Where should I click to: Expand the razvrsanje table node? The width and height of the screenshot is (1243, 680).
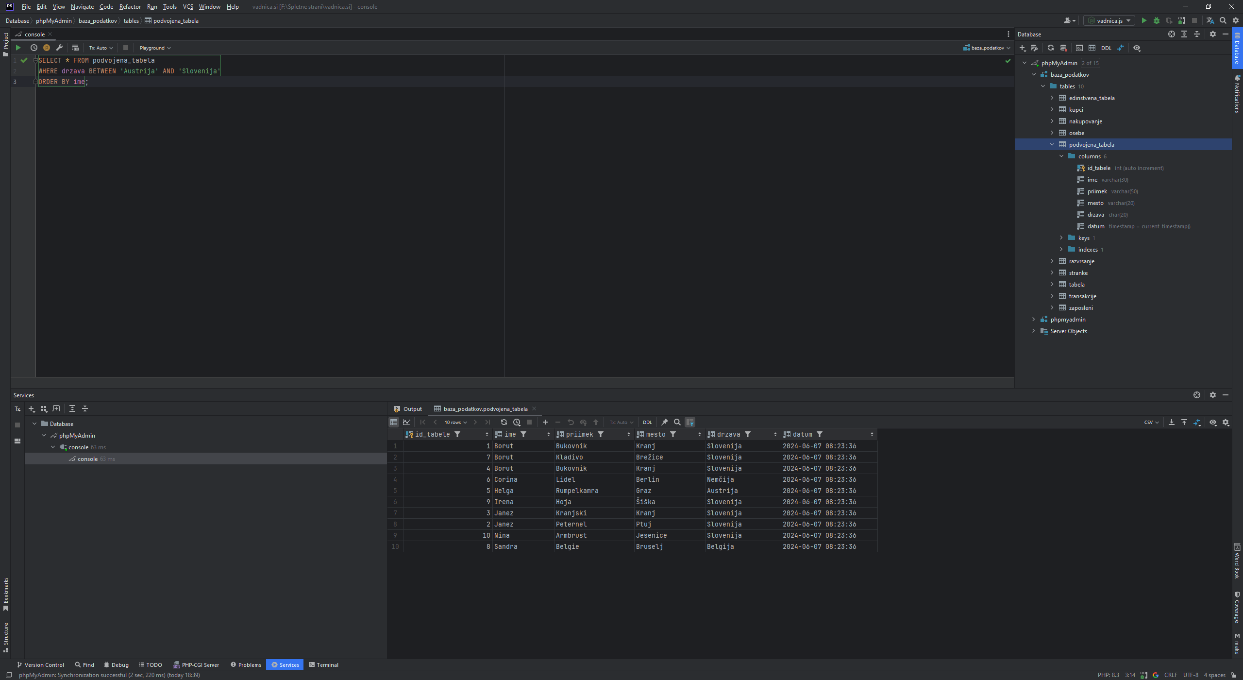[1052, 261]
